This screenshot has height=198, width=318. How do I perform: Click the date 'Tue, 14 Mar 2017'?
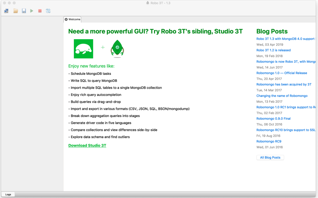(269, 90)
